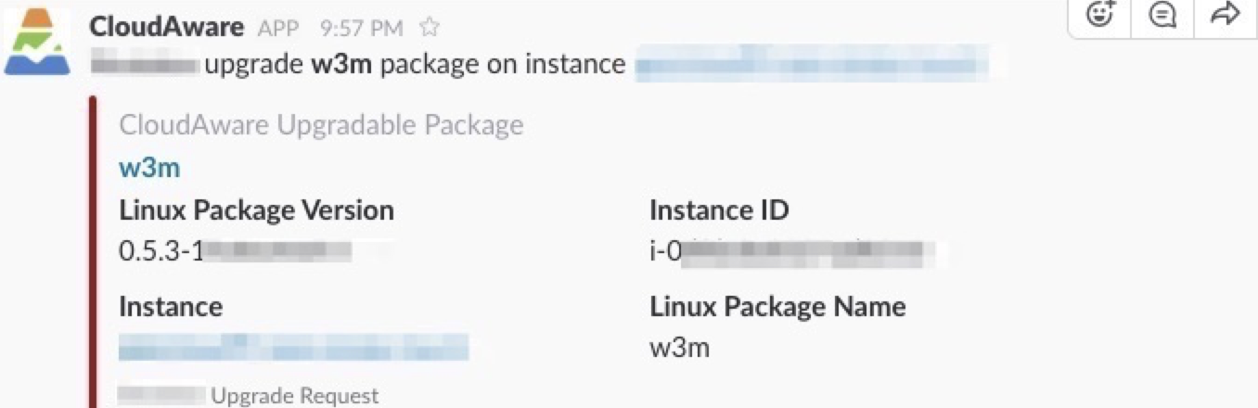Click the blurred instance link in the message text
The image size is (1258, 408).
[x=811, y=65]
